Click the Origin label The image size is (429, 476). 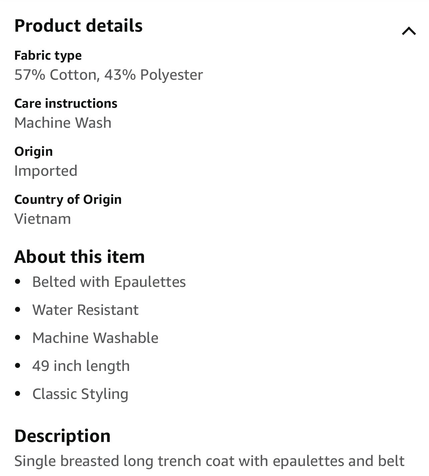pyautogui.click(x=33, y=152)
